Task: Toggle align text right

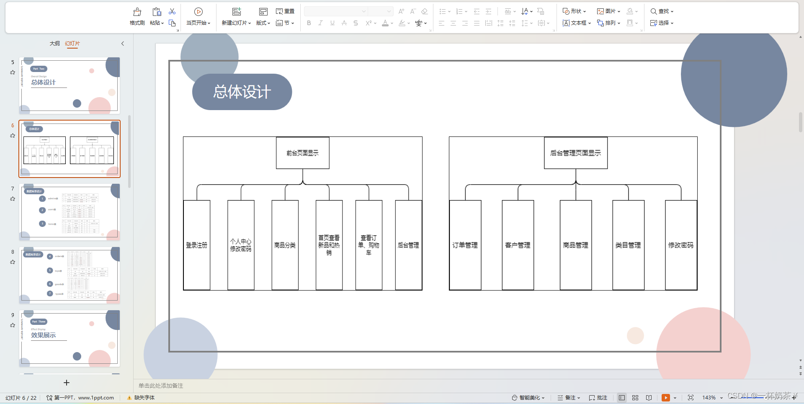Action: click(x=465, y=23)
